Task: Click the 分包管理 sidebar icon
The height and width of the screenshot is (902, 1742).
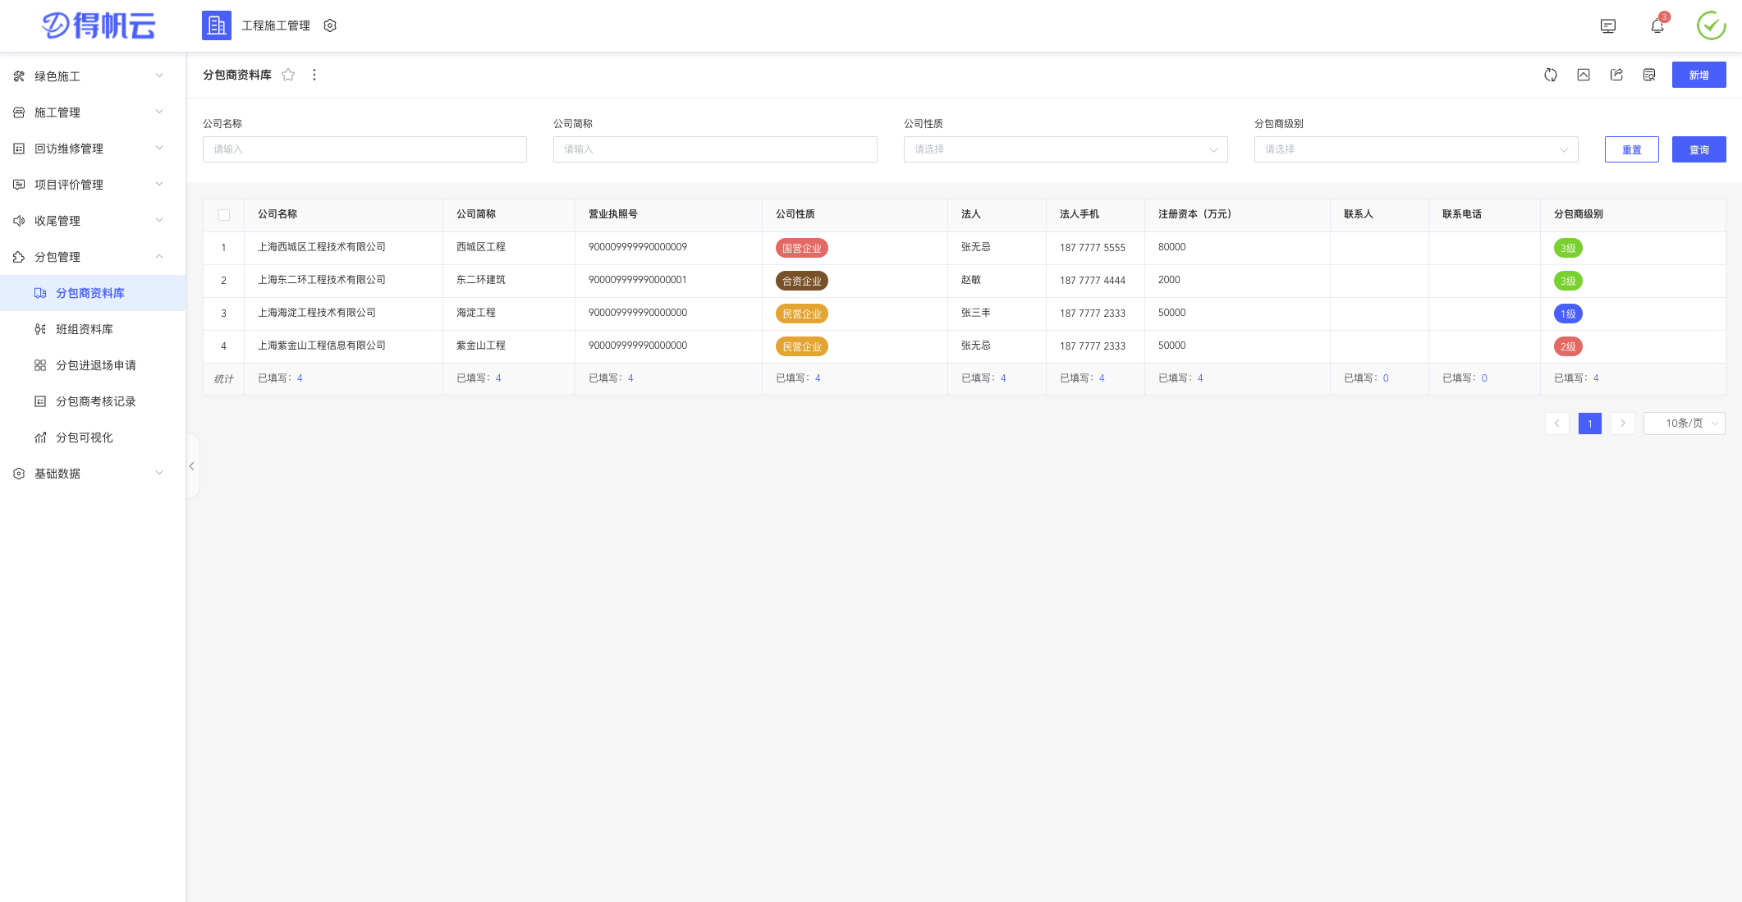Action: pyautogui.click(x=19, y=257)
